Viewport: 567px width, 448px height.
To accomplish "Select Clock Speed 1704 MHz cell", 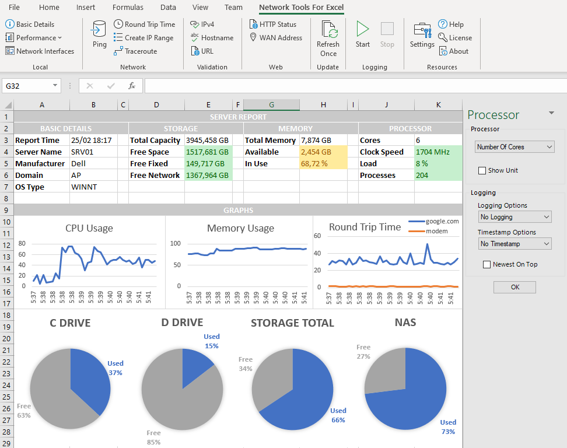I will pyautogui.click(x=438, y=152).
